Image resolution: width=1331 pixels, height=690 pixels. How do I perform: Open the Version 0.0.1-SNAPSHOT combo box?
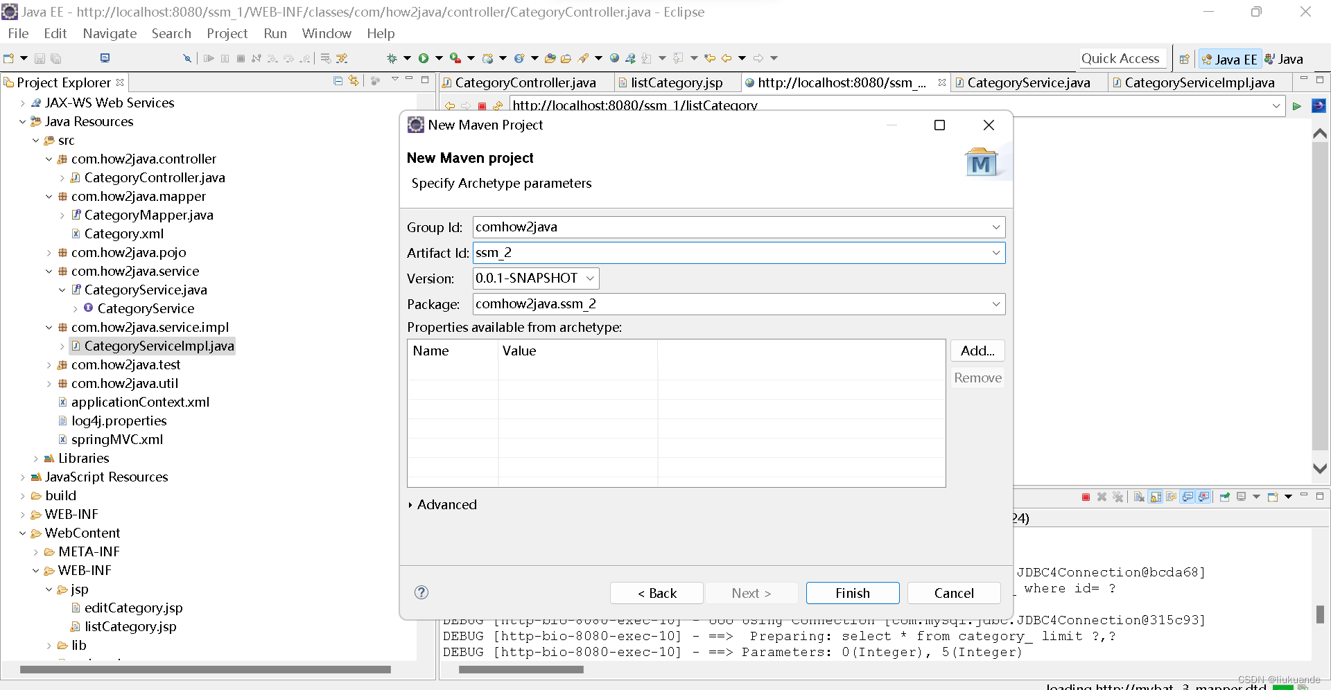pos(536,278)
